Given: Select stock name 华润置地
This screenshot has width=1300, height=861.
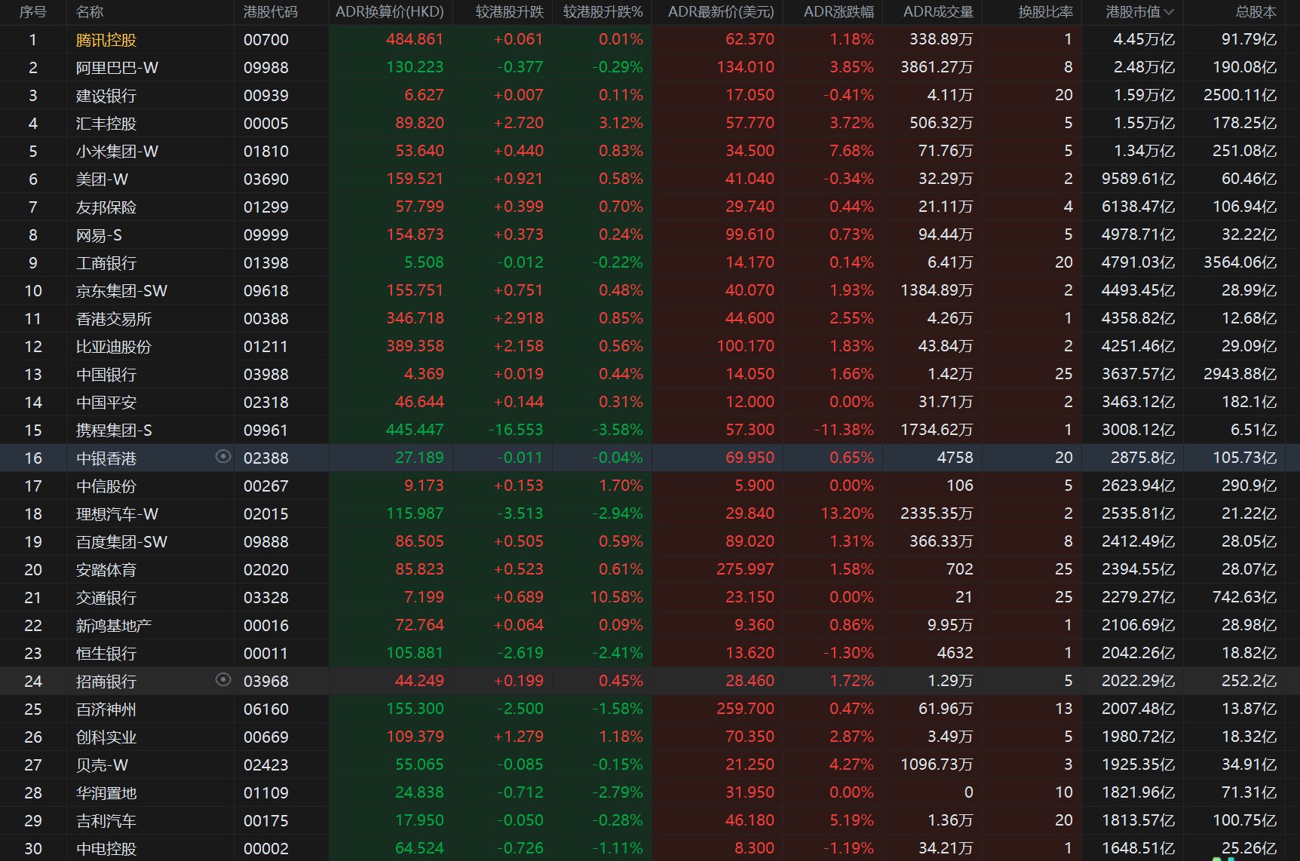Looking at the screenshot, I should [x=106, y=793].
